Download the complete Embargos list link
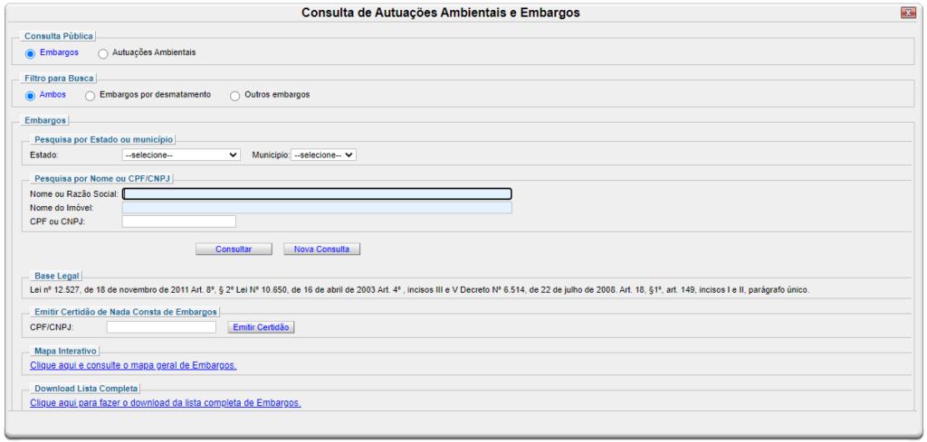The width and height of the screenshot is (927, 442). 165,403
